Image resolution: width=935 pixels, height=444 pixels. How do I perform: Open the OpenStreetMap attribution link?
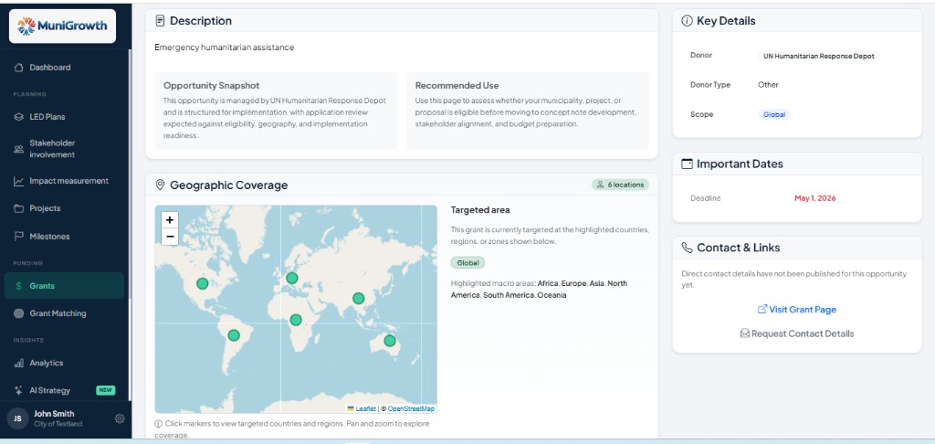[x=412, y=408]
